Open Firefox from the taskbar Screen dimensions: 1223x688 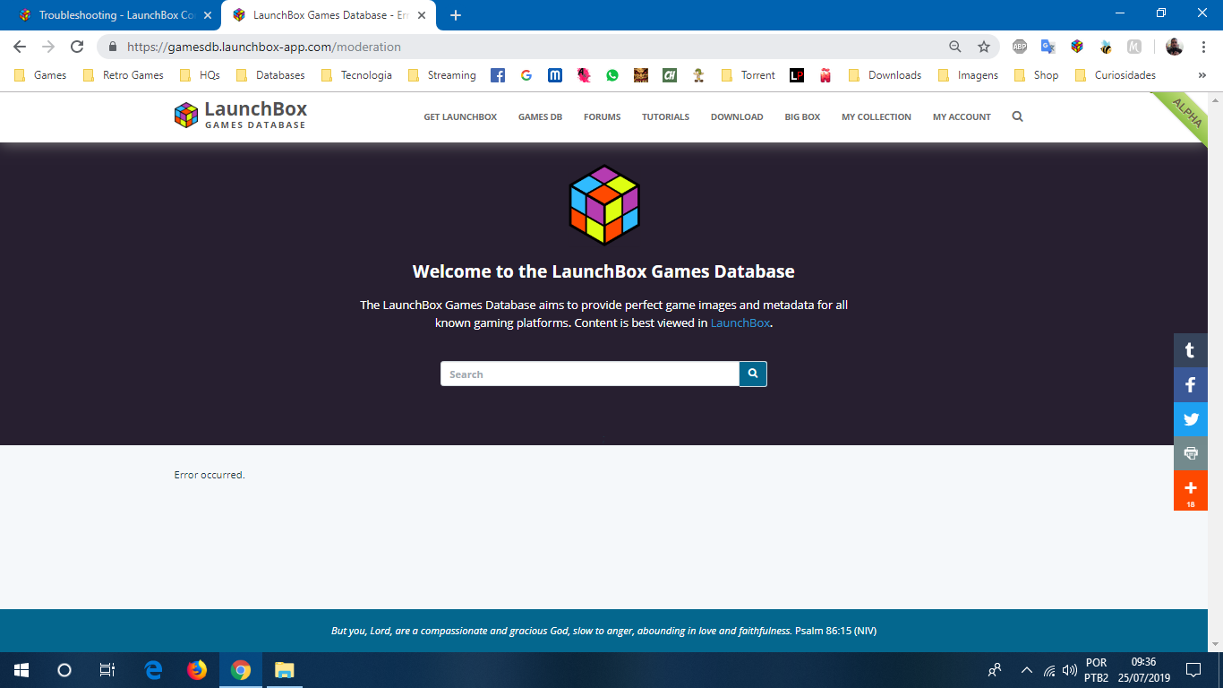click(197, 669)
